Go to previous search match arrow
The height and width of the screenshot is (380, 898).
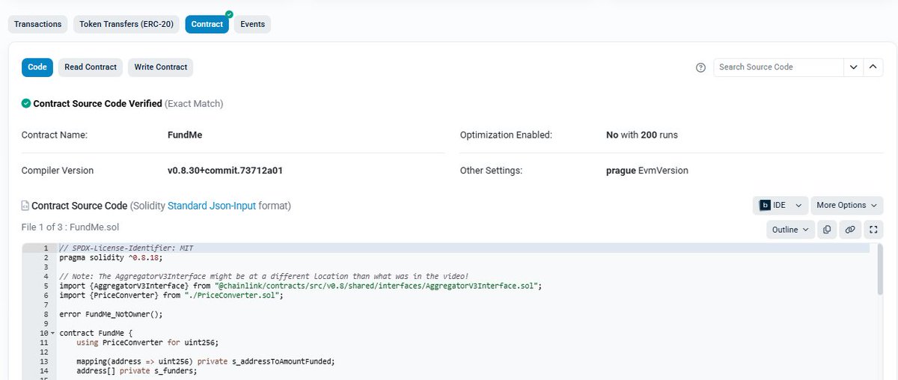click(x=873, y=67)
